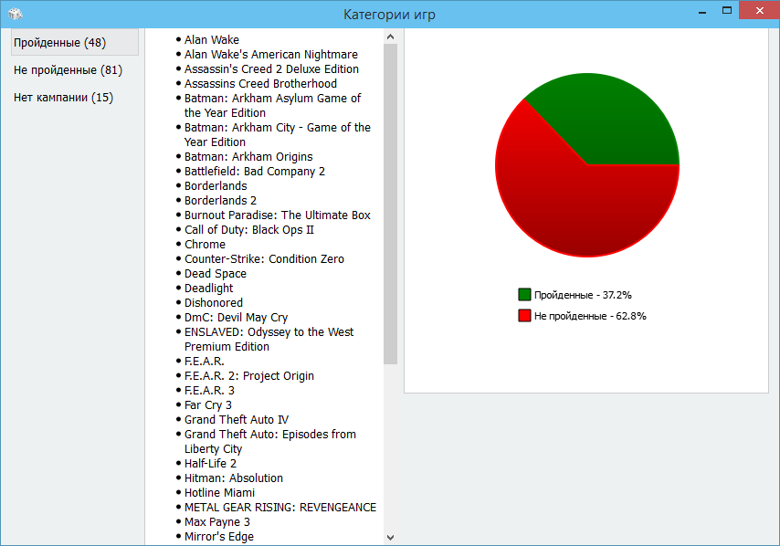Image resolution: width=780 pixels, height=546 pixels.
Task: Open the Не пройденные (81) category
Action: click(x=69, y=70)
